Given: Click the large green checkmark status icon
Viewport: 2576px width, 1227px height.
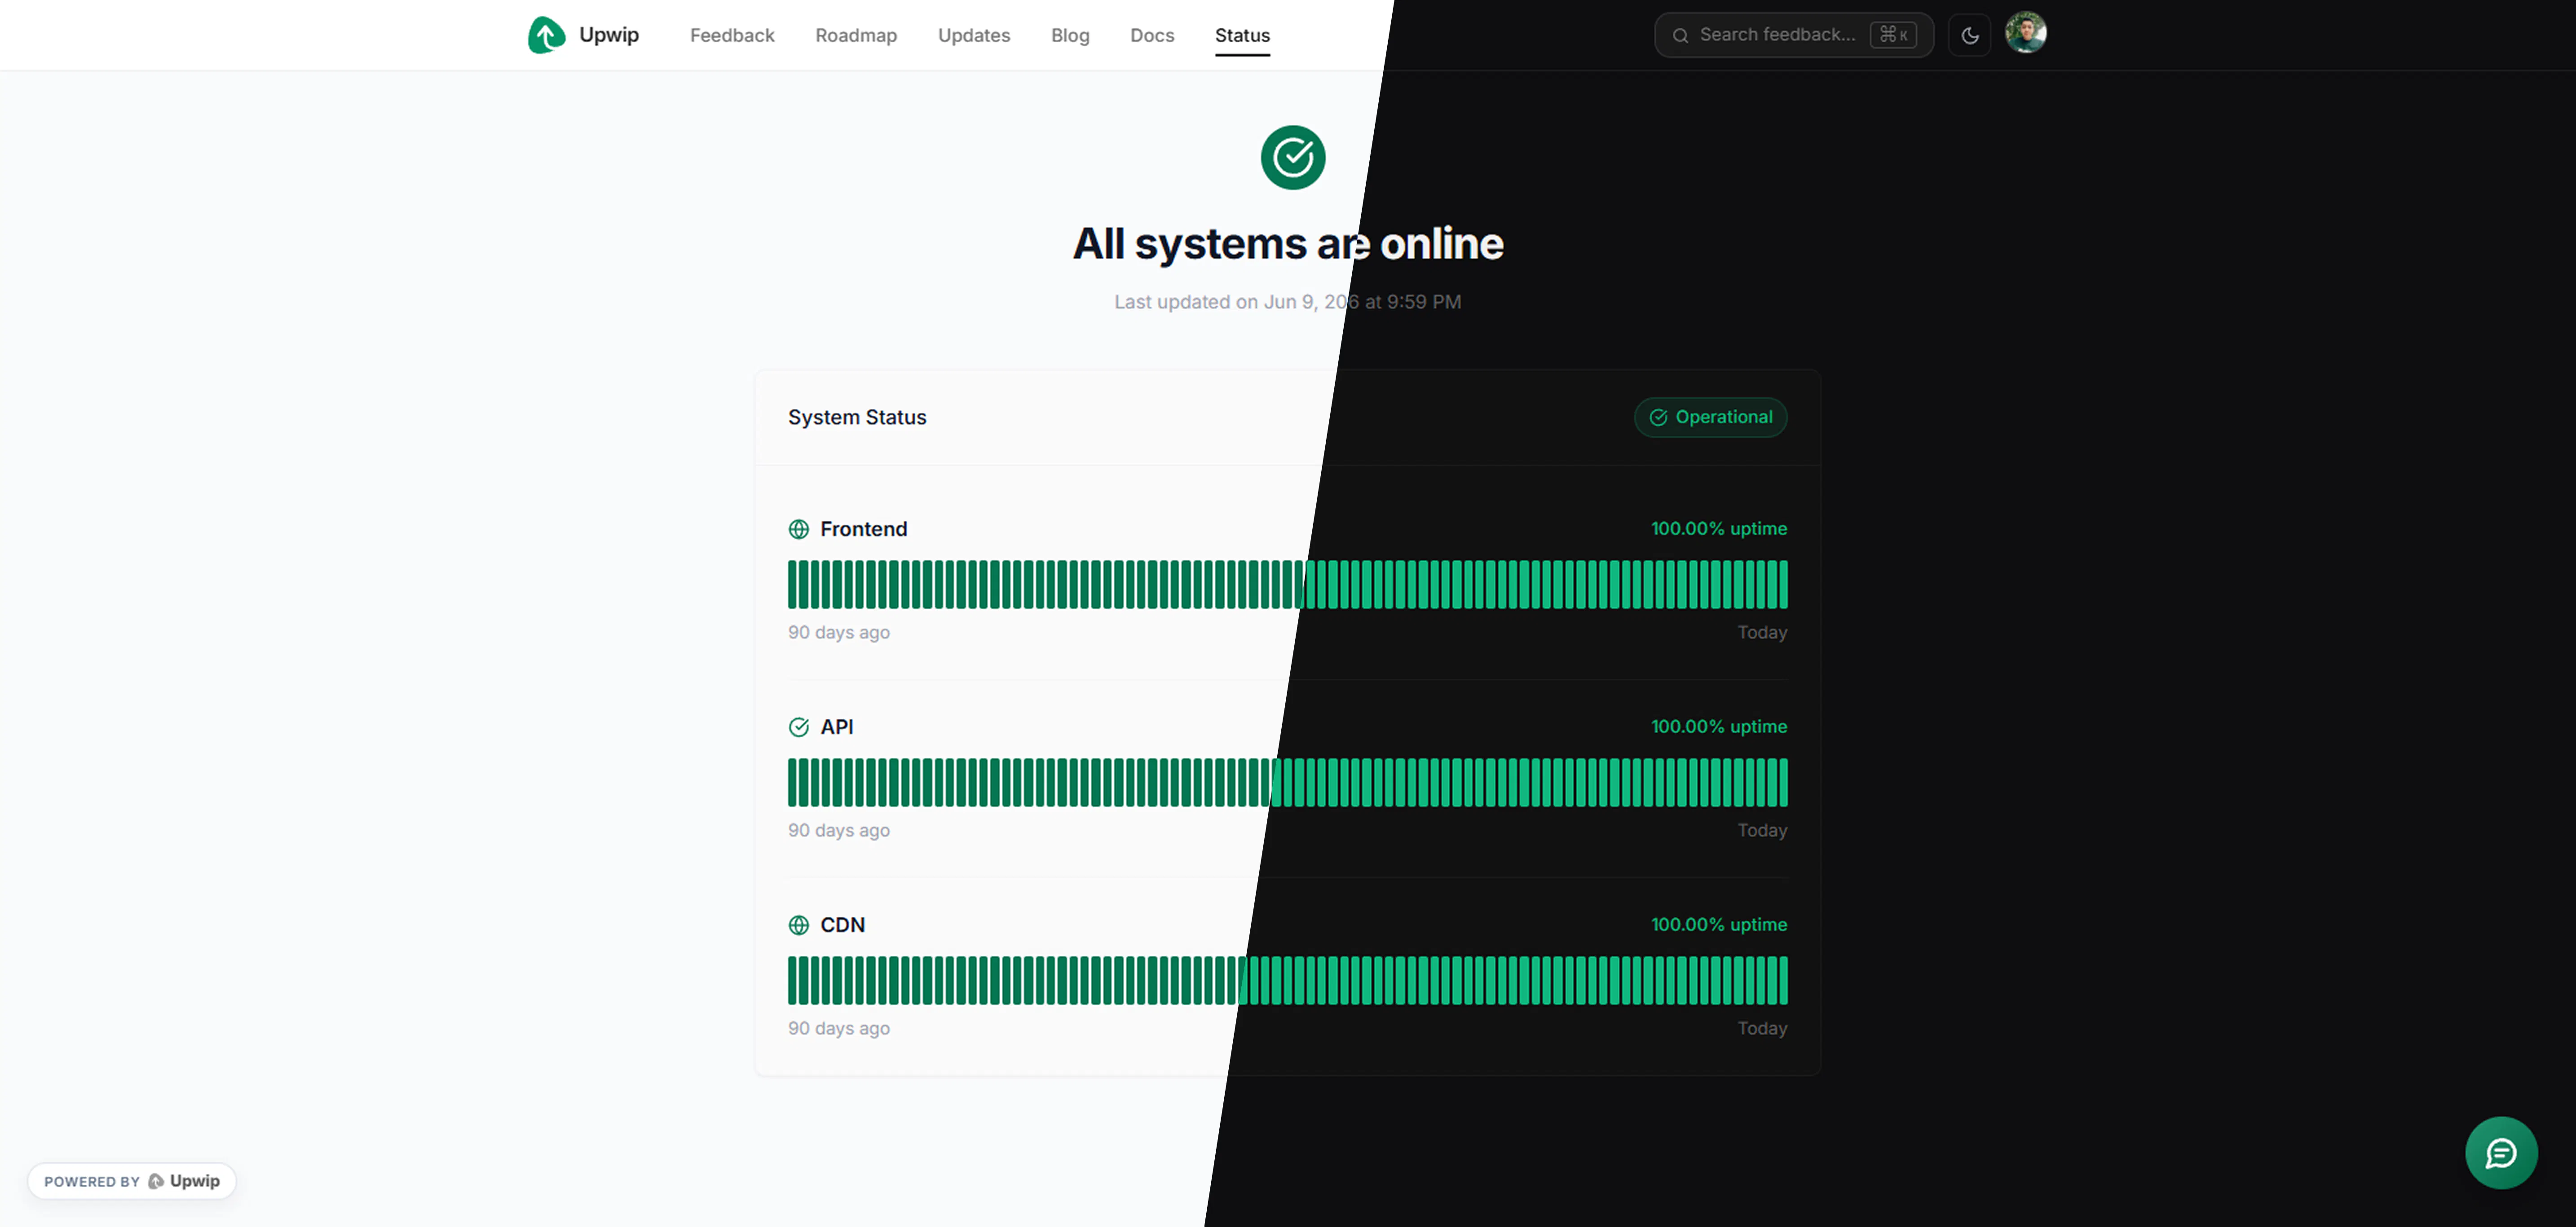Looking at the screenshot, I should tap(1292, 157).
